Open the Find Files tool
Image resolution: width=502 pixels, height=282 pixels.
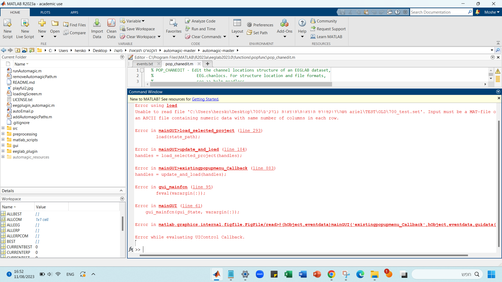point(75,24)
